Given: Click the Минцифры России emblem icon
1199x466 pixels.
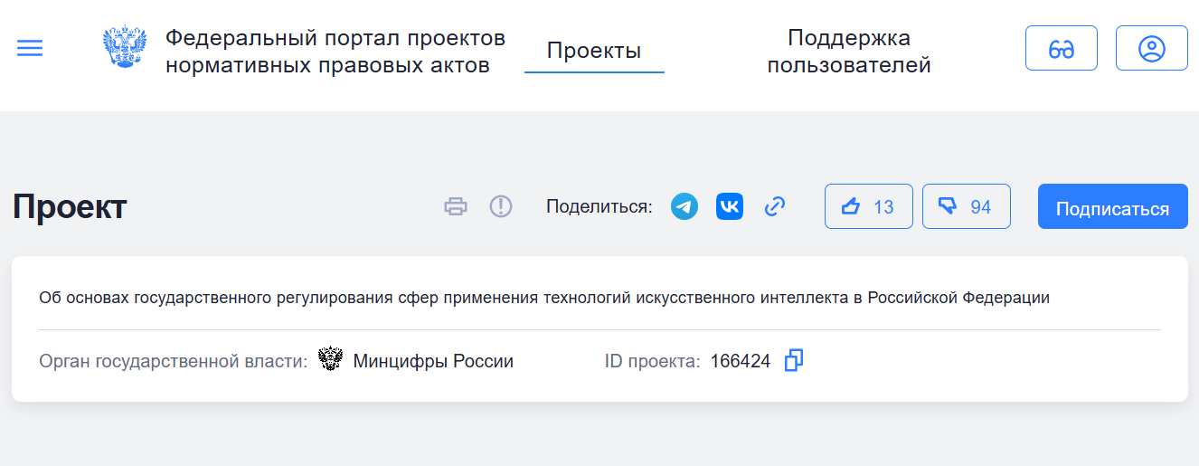Looking at the screenshot, I should pos(331,361).
